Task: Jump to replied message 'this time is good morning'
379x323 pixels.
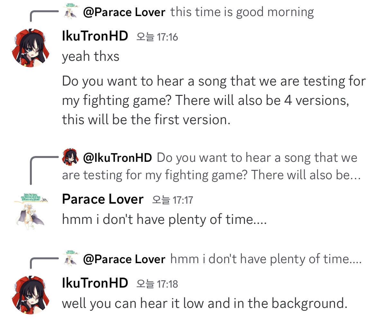Action: tap(242, 12)
